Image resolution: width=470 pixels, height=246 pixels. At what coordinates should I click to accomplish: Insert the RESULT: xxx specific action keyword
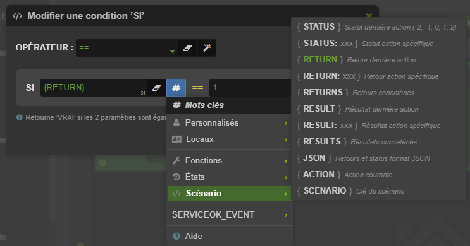point(379,126)
